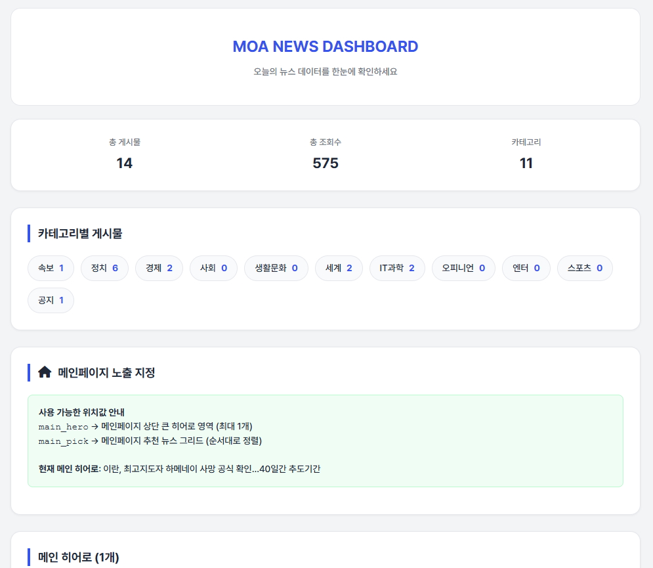Select the 속보 category chip
This screenshot has height=568, width=653.
[x=51, y=268]
